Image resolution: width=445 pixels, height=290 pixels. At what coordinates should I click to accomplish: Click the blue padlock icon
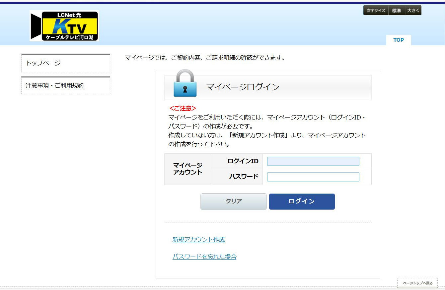pos(185,83)
